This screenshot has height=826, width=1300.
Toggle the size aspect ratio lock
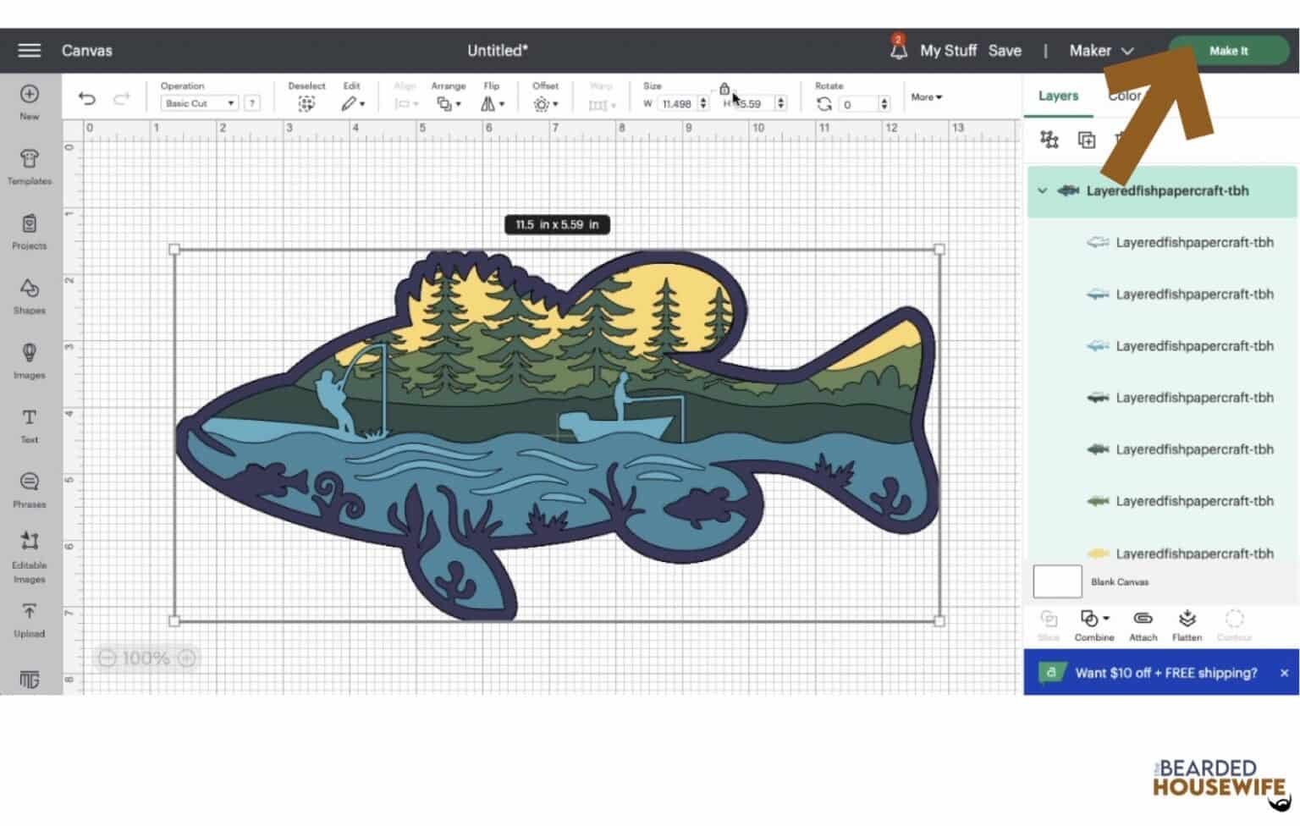pyautogui.click(x=725, y=88)
